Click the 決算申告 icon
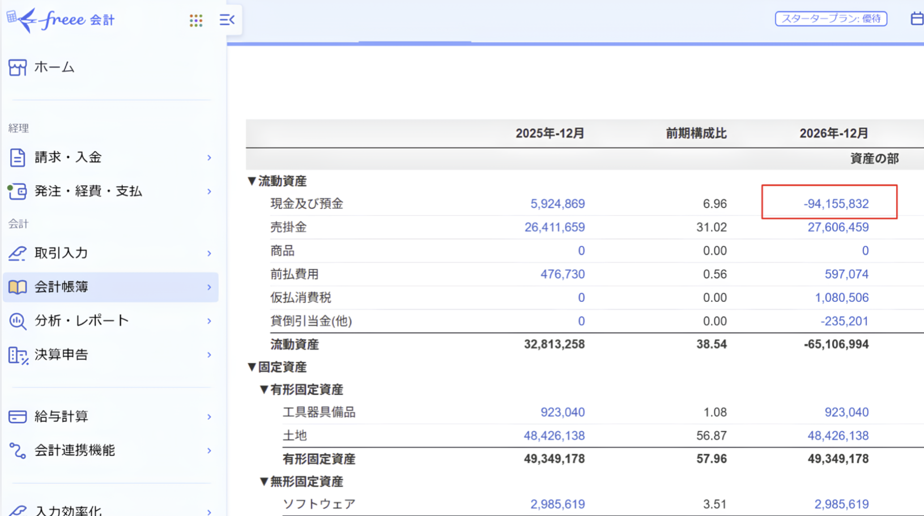 pos(18,355)
